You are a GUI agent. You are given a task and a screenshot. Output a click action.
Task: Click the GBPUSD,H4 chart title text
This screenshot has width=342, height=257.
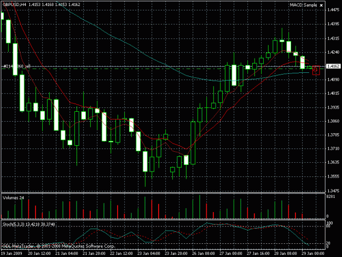pyautogui.click(x=14, y=4)
